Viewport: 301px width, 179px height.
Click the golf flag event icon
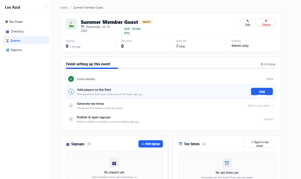click(x=72, y=24)
